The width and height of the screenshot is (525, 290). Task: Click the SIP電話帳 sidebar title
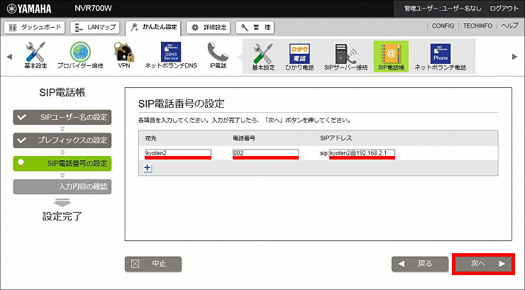click(62, 92)
